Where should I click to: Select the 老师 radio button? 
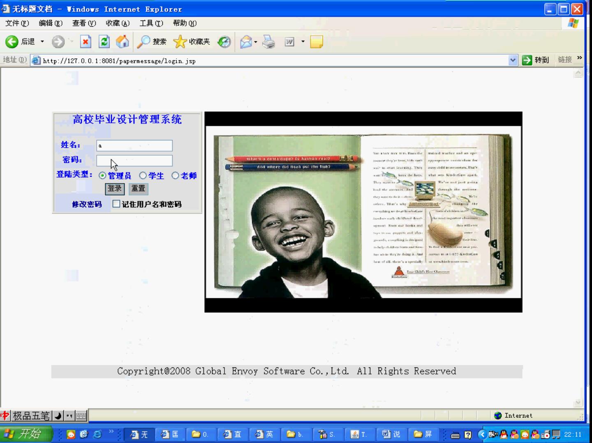pyautogui.click(x=175, y=175)
